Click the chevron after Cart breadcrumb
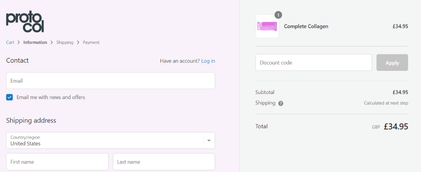 pos(19,43)
